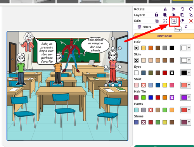
Task: Set Shoes to brown swatch
Action: pyautogui.click(x=172, y=122)
